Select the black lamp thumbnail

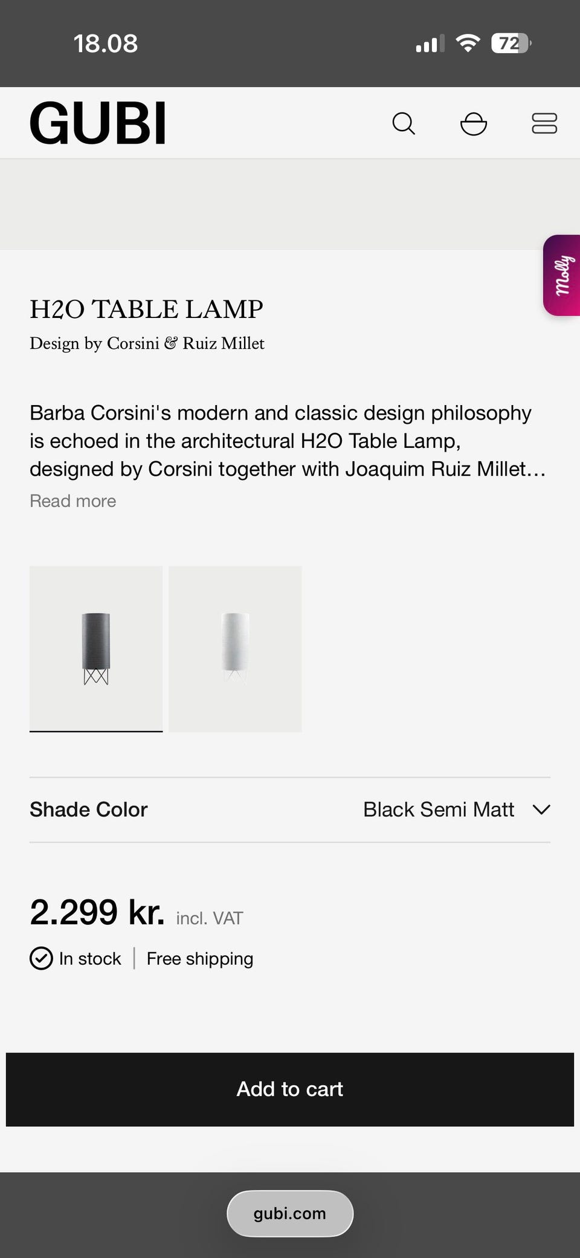click(96, 649)
